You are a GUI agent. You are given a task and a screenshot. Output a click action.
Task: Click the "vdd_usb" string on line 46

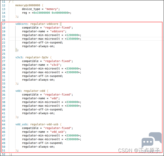pyautogui.click(x=58, y=132)
